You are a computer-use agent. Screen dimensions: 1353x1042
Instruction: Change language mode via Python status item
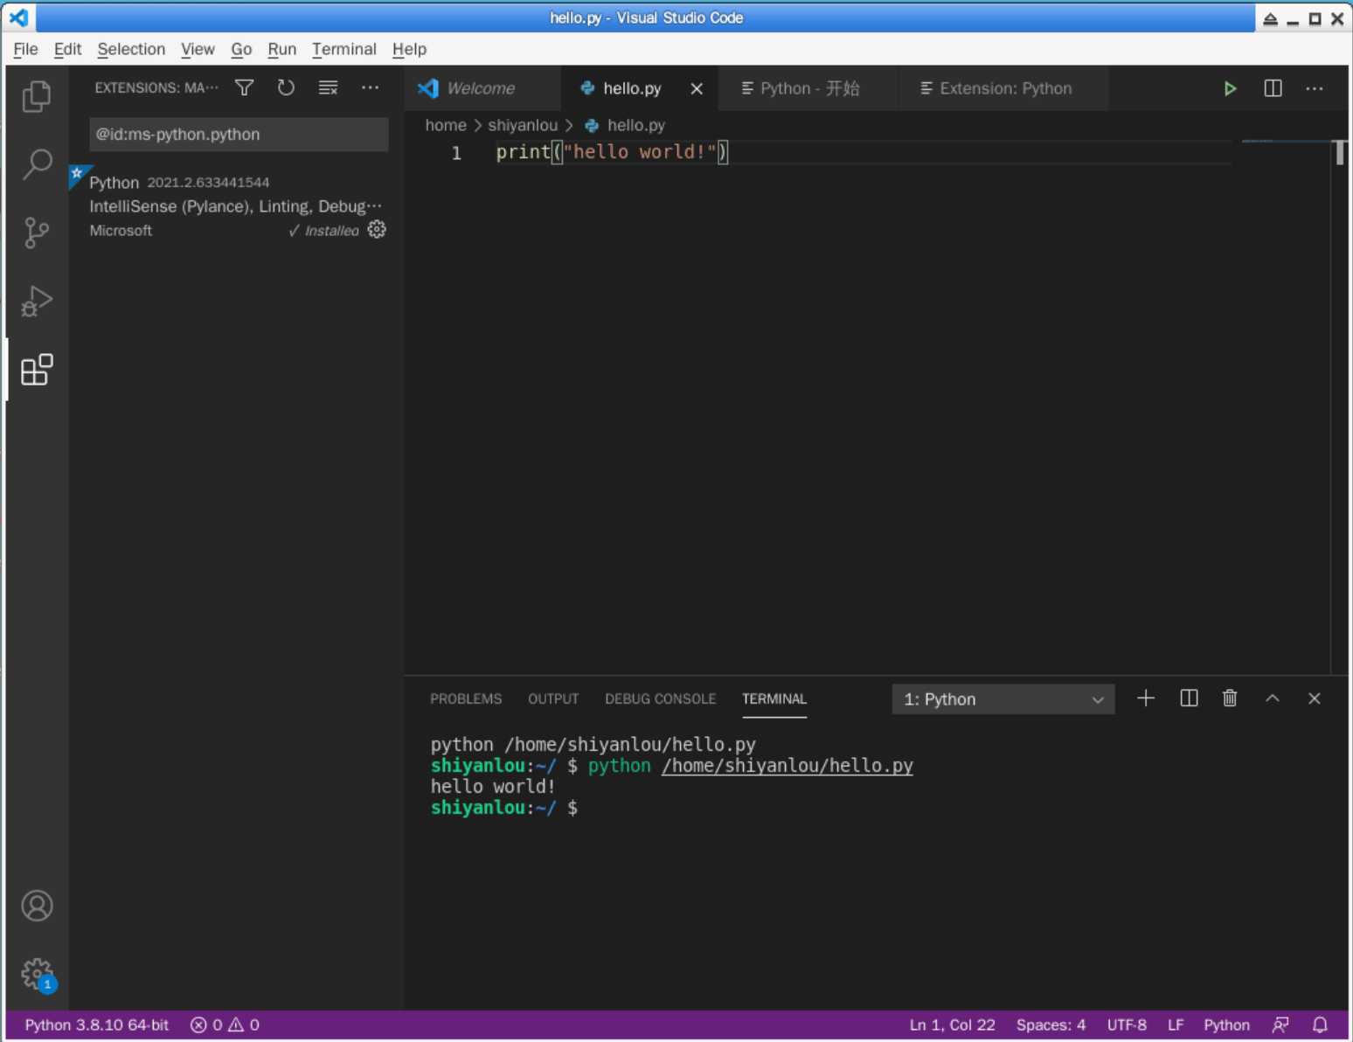[1226, 1025]
